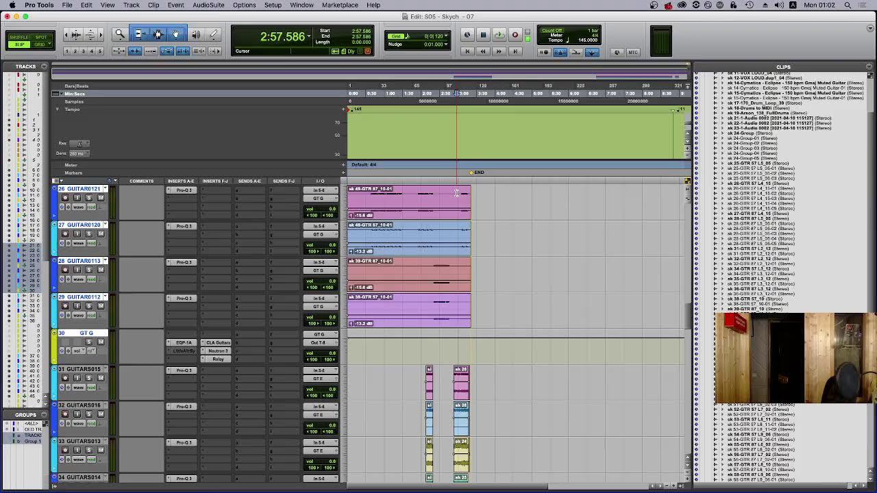This screenshot has width=877, height=493.
Task: Toggle input monitoring on track 28 GUITAR0113
Action: pyautogui.click(x=77, y=270)
